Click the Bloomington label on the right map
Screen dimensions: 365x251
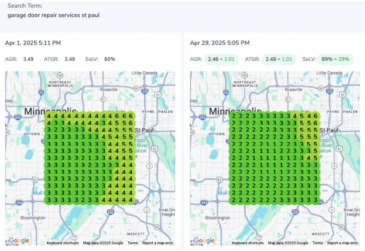[218, 218]
